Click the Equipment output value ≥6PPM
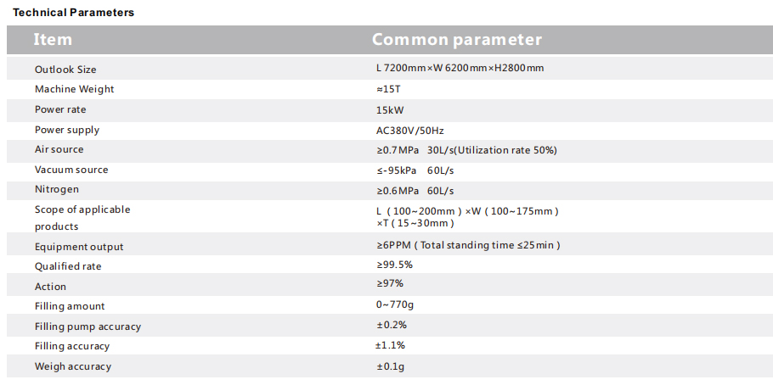 467,245
